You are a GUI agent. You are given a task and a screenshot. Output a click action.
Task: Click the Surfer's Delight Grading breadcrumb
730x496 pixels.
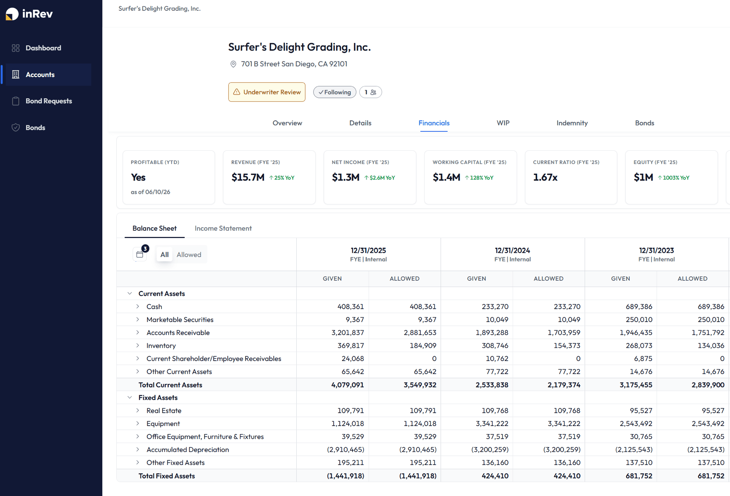(160, 8)
